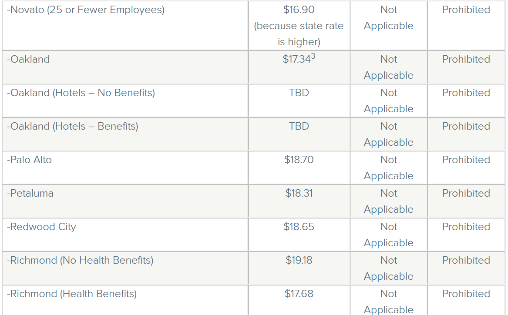Select "Prohibited" in the Petaluma row
The width and height of the screenshot is (508, 315).
pyautogui.click(x=466, y=194)
